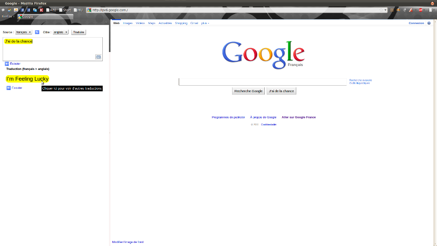Open Programmes de publicité link
The height and width of the screenshot is (246, 437).
click(228, 117)
